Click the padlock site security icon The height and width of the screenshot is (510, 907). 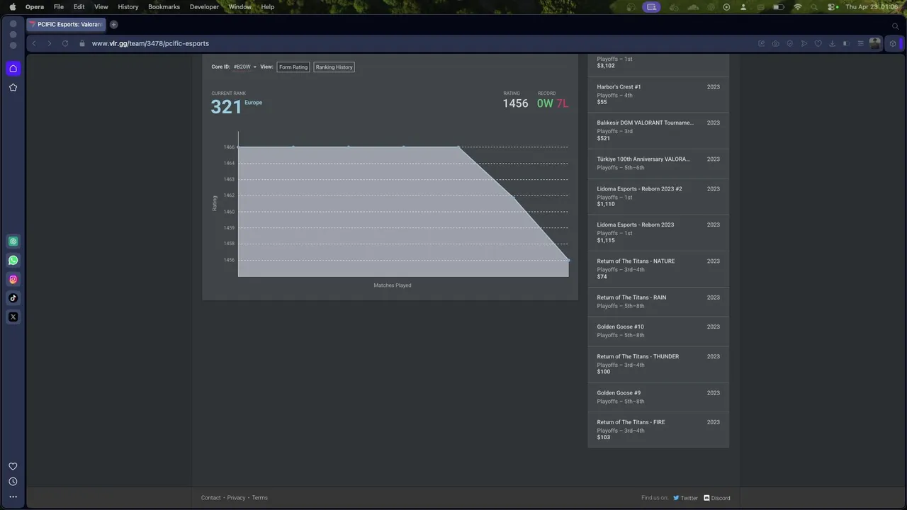pos(82,43)
